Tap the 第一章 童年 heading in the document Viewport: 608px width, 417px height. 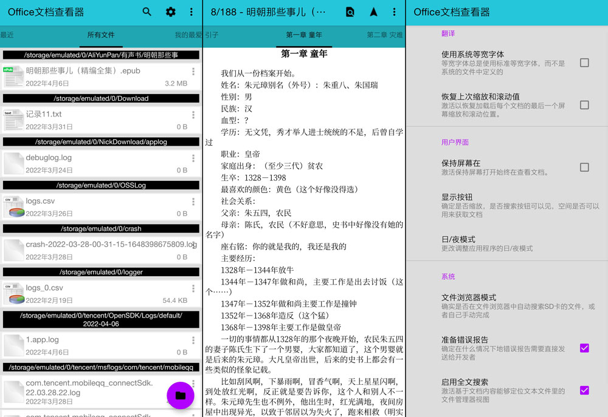coord(304,54)
